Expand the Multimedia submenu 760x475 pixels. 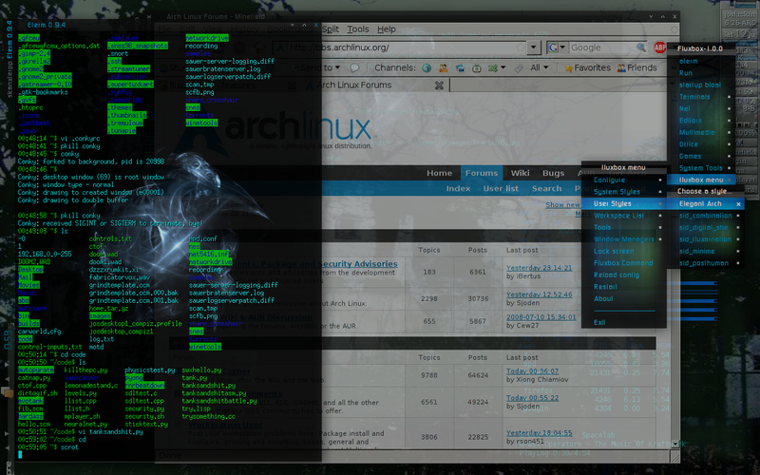pyautogui.click(x=701, y=132)
